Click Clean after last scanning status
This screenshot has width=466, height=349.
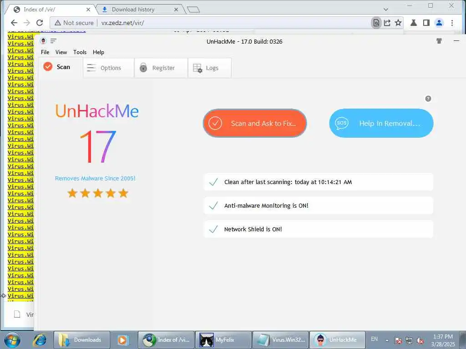pos(318,182)
